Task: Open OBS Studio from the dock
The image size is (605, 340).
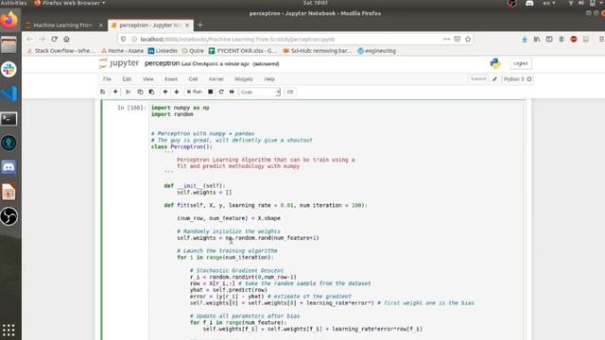Action: point(9,216)
